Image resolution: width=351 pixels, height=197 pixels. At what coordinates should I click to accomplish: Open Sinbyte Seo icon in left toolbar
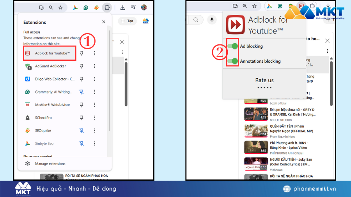tap(75, 8)
